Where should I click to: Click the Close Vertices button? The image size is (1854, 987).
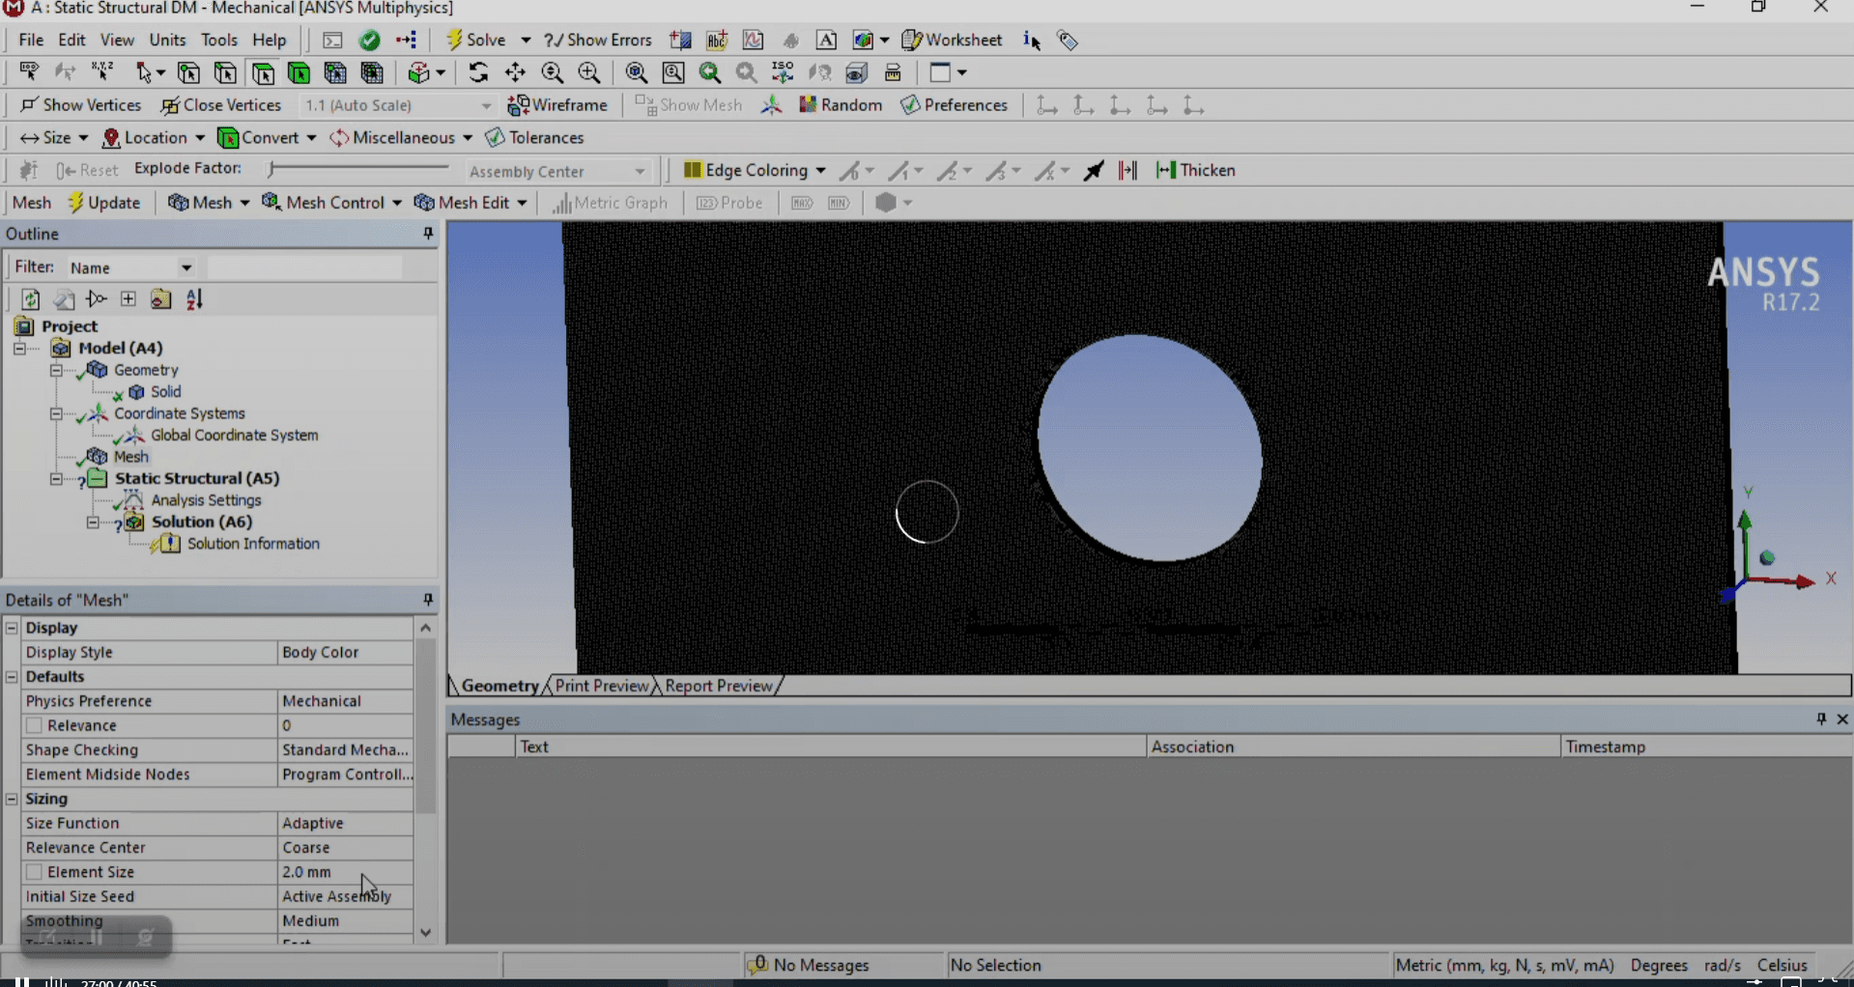[220, 105]
